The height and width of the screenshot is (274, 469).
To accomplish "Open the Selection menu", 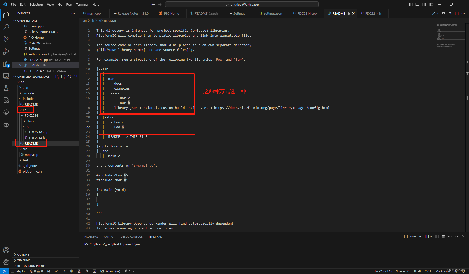I will click(x=36, y=4).
